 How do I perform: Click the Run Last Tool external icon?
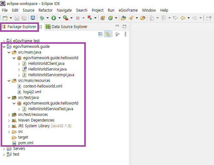click(90, 18)
